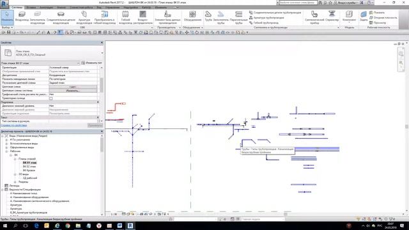Click Показать work plane button

coord(377,13)
